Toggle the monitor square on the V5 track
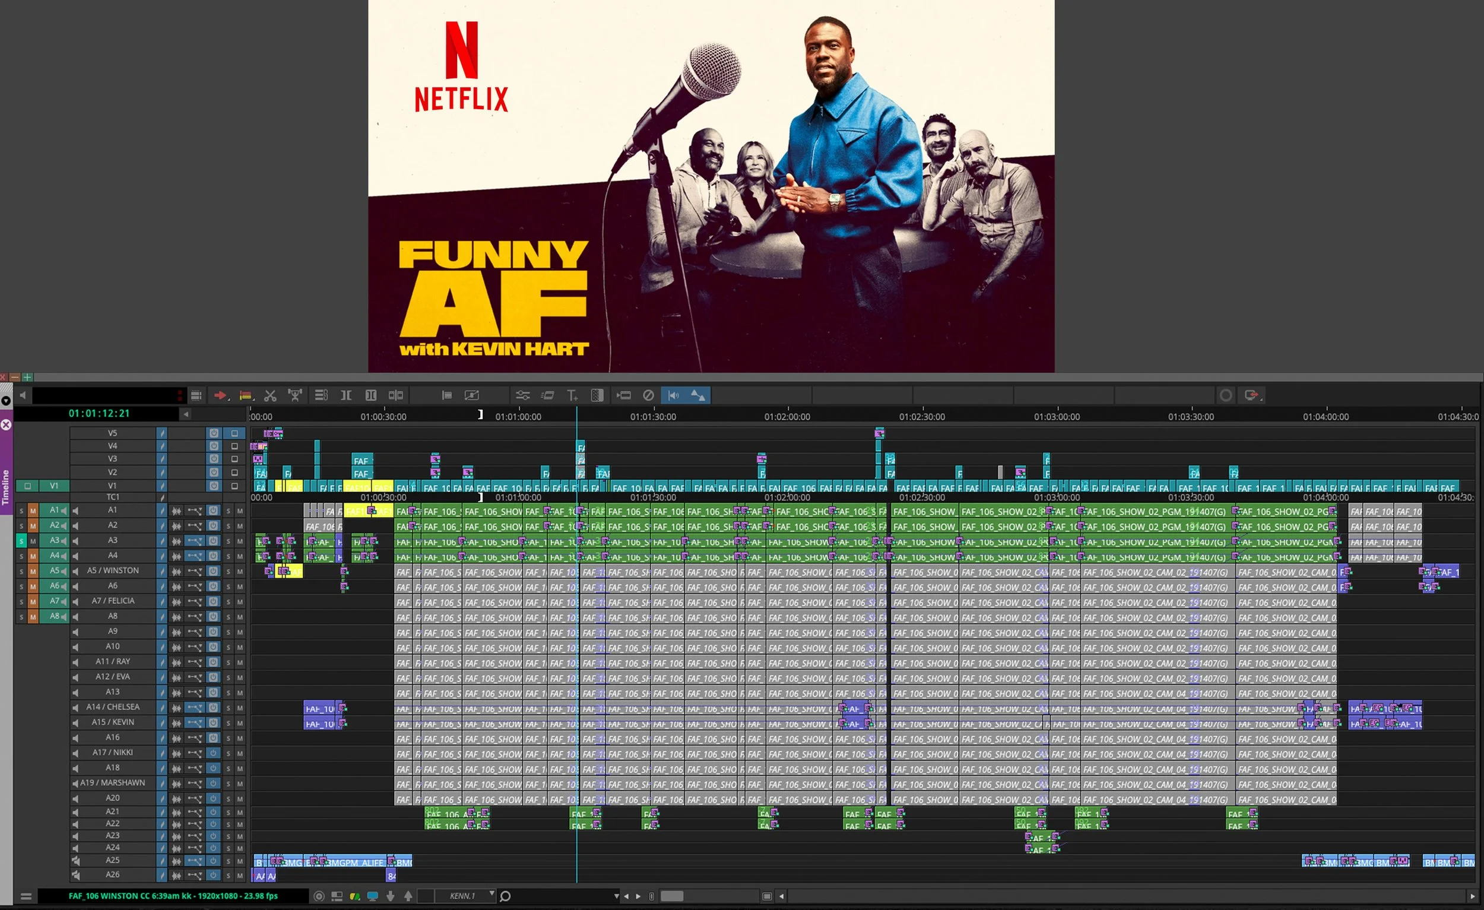 pyautogui.click(x=235, y=433)
